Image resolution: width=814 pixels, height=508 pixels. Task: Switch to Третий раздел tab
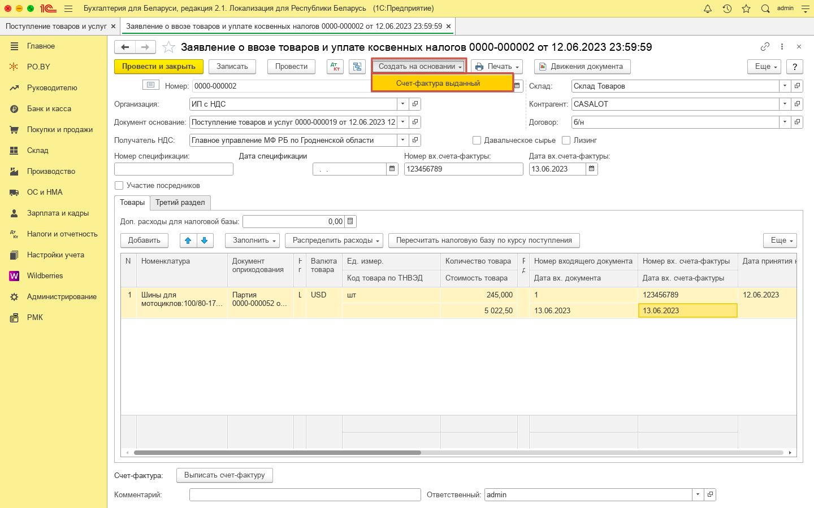click(180, 203)
